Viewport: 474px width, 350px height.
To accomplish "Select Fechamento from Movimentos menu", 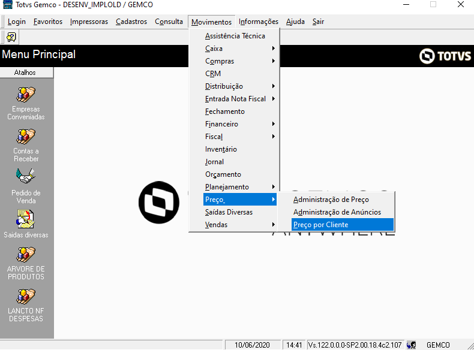I will tap(240, 111).
